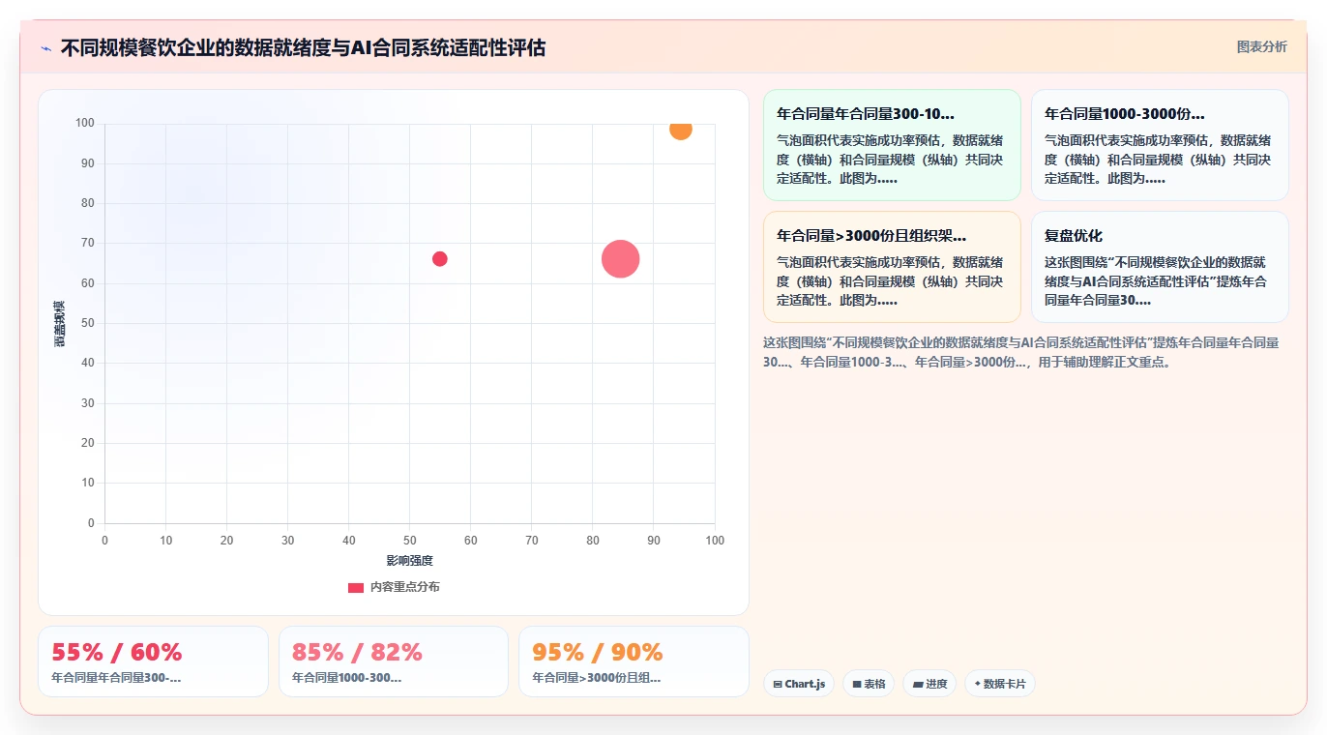Click the title 不同规模餐饮企业的数据就绪度与AI合同系统适配性评估
This screenshot has height=735, width=1327.
[x=303, y=48]
